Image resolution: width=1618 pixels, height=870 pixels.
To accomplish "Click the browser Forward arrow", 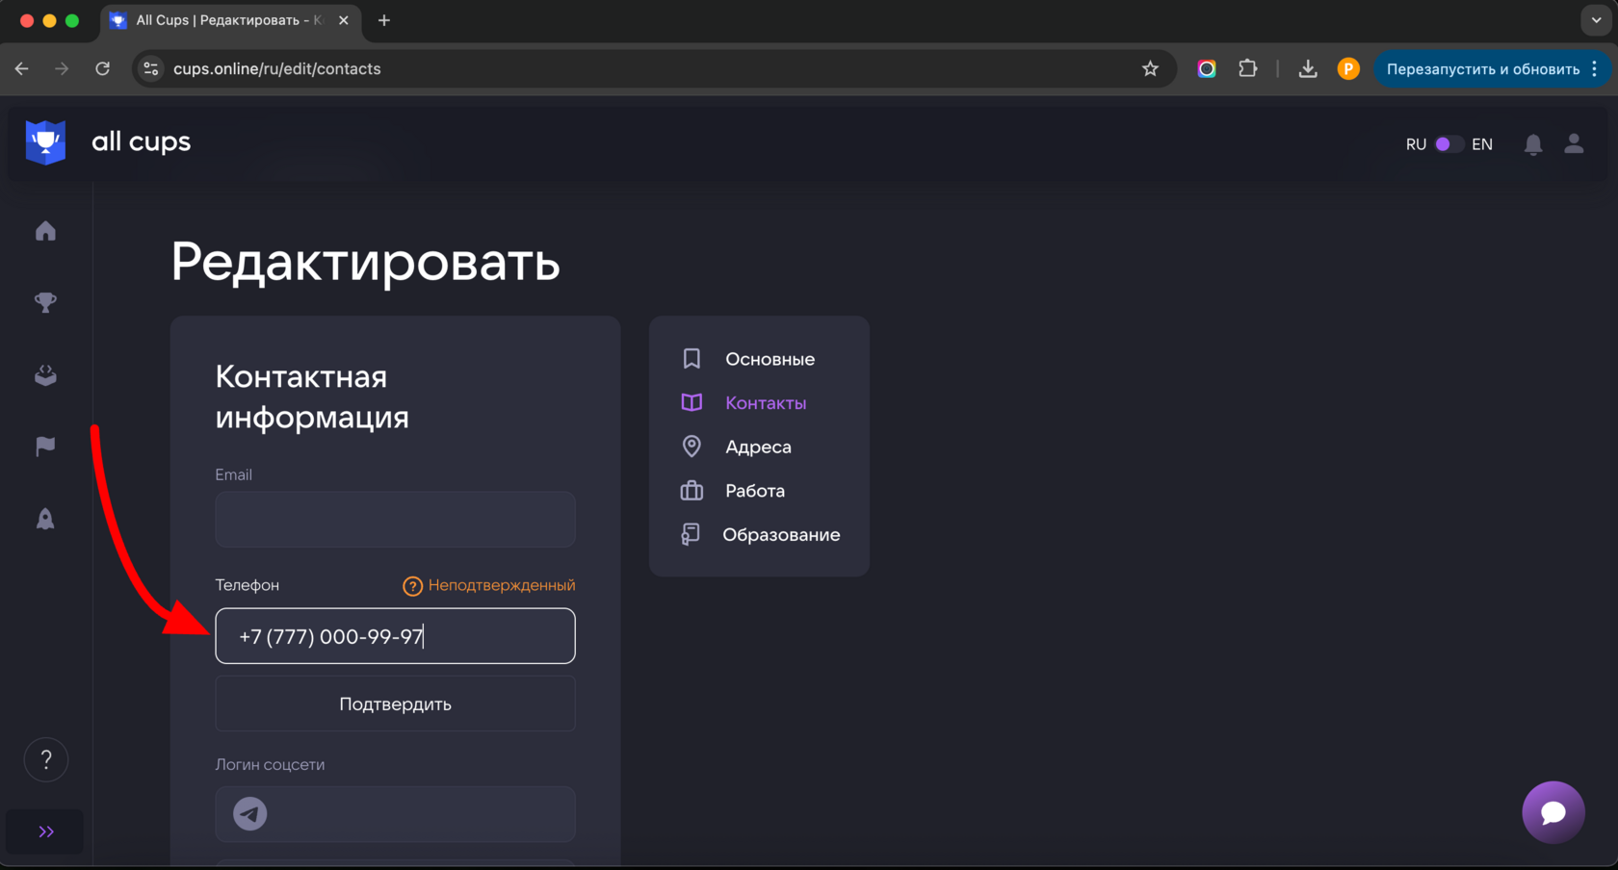I will point(62,69).
